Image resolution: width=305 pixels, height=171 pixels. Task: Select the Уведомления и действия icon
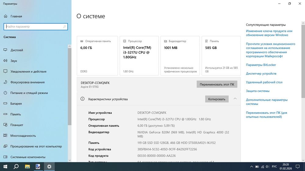tap(5, 72)
